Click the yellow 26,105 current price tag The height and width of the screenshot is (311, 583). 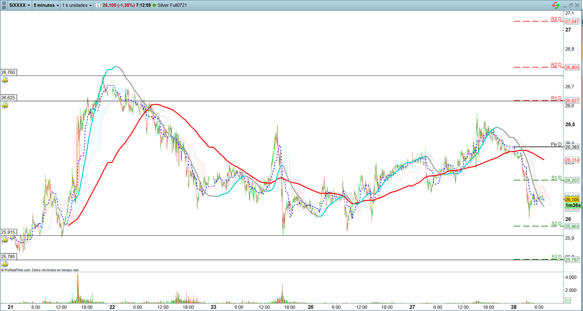572,200
